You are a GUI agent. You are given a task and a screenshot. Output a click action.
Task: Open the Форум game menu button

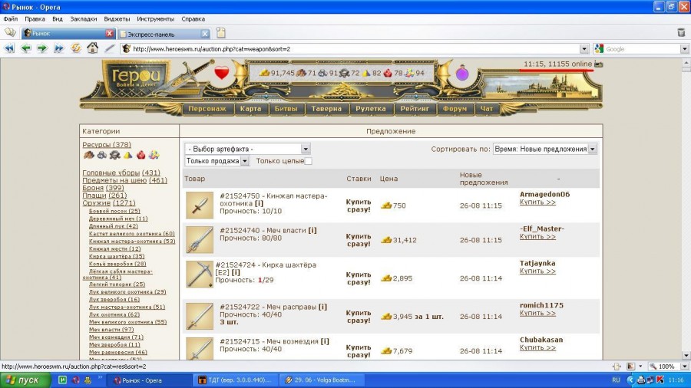coord(455,109)
